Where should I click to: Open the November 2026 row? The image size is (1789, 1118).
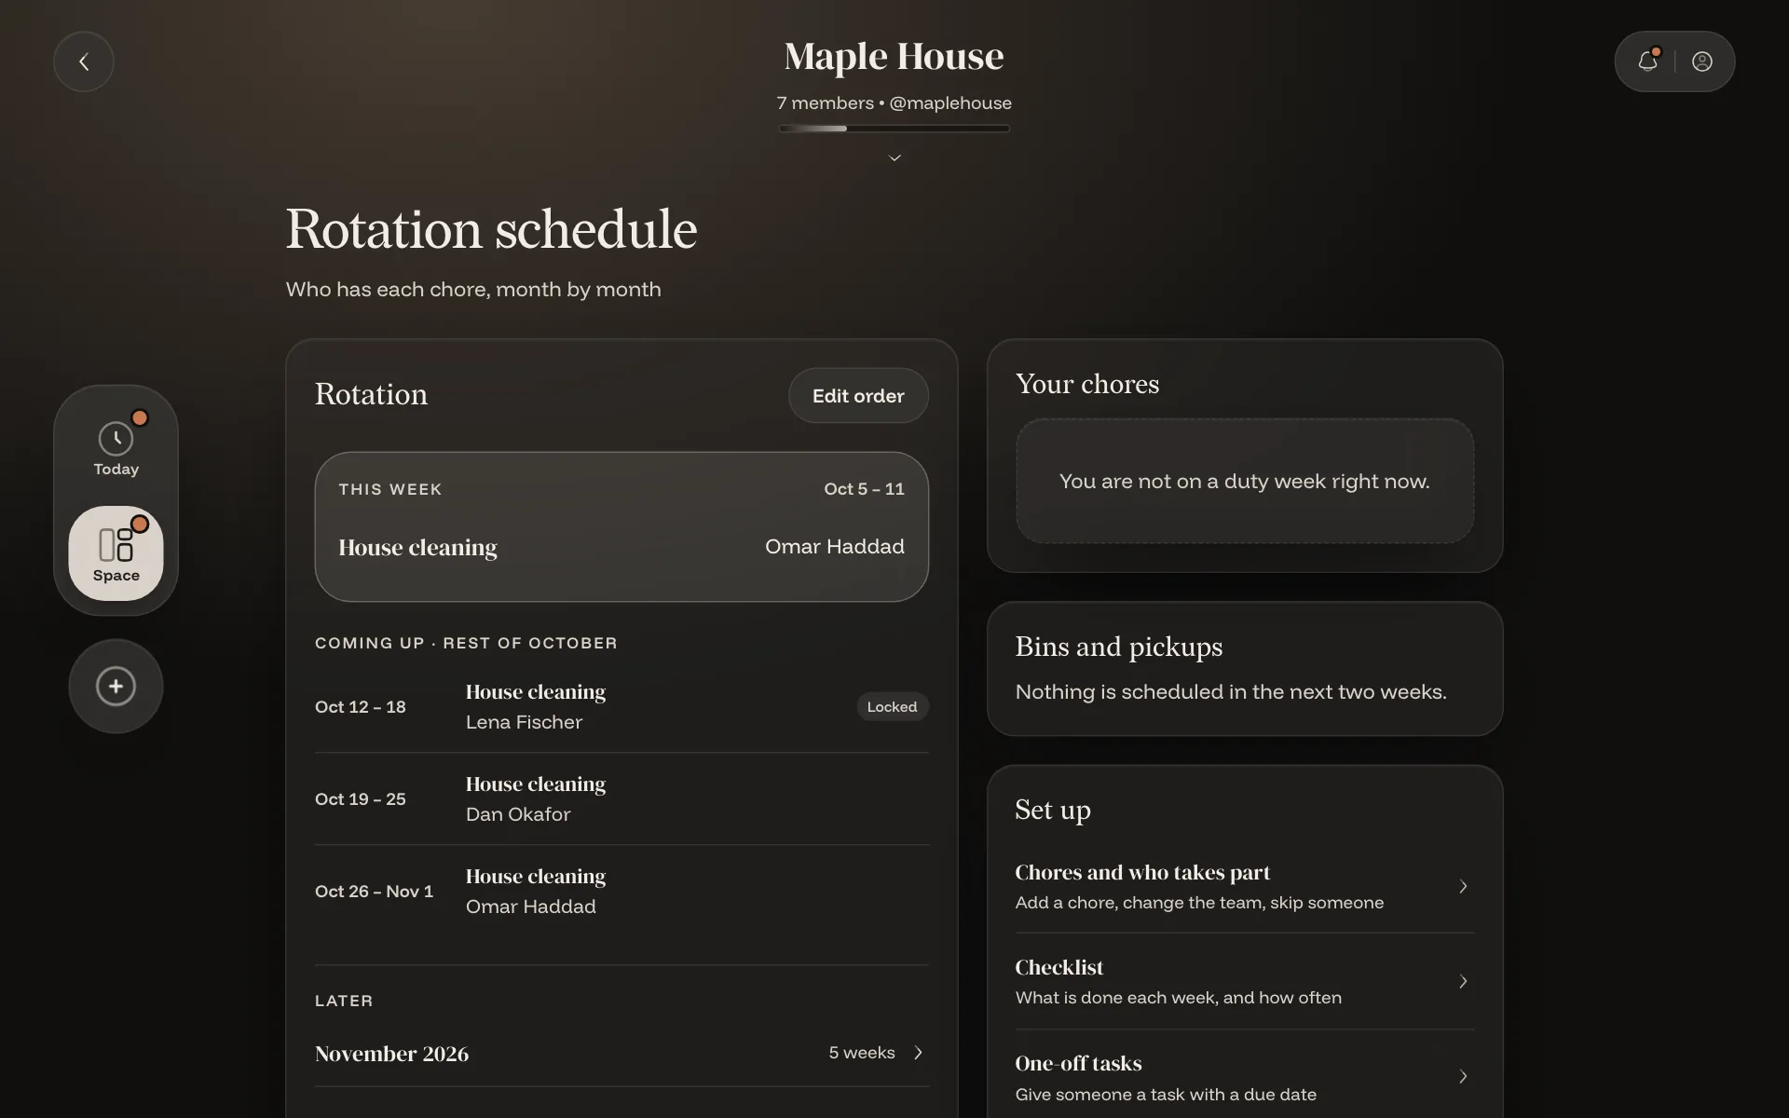pos(621,1054)
